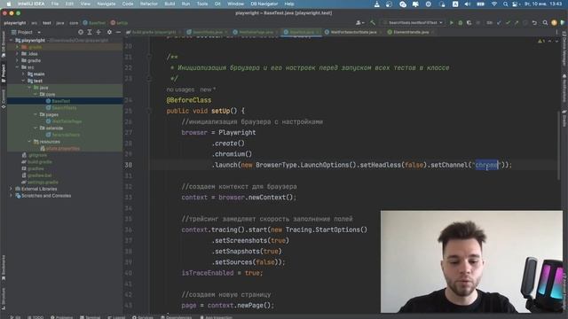The width and height of the screenshot is (568, 319).
Task: Click the @BeforeClass annotation in editor
Action: pos(189,100)
